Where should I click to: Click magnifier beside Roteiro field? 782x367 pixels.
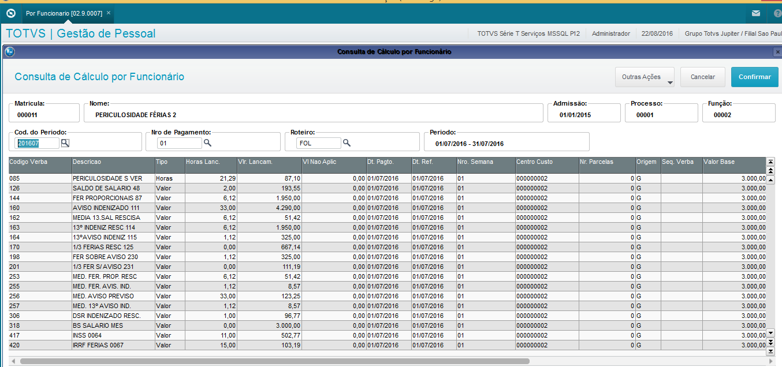click(347, 143)
